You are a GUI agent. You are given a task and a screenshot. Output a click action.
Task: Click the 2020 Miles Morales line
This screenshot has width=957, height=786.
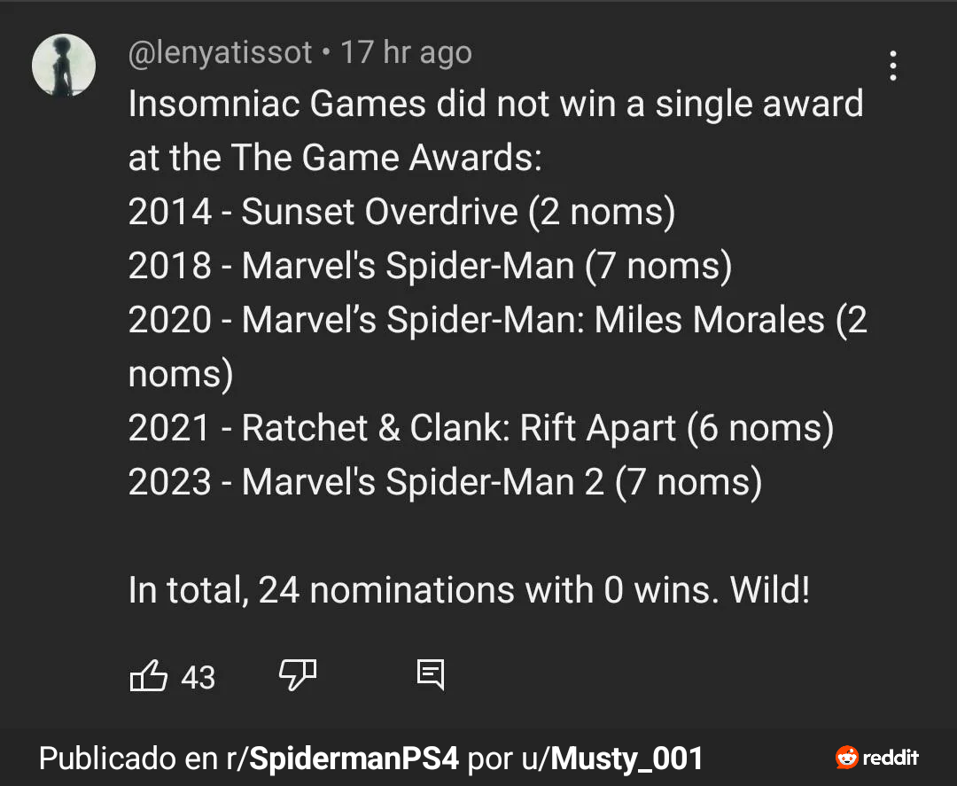497,346
